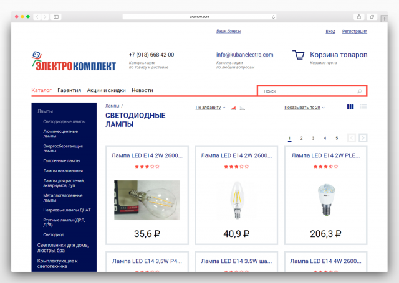
Task: Open the bulb image priced 206,3 ₽
Action: click(327, 200)
